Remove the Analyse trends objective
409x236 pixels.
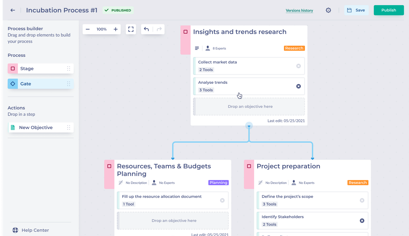coord(298,86)
